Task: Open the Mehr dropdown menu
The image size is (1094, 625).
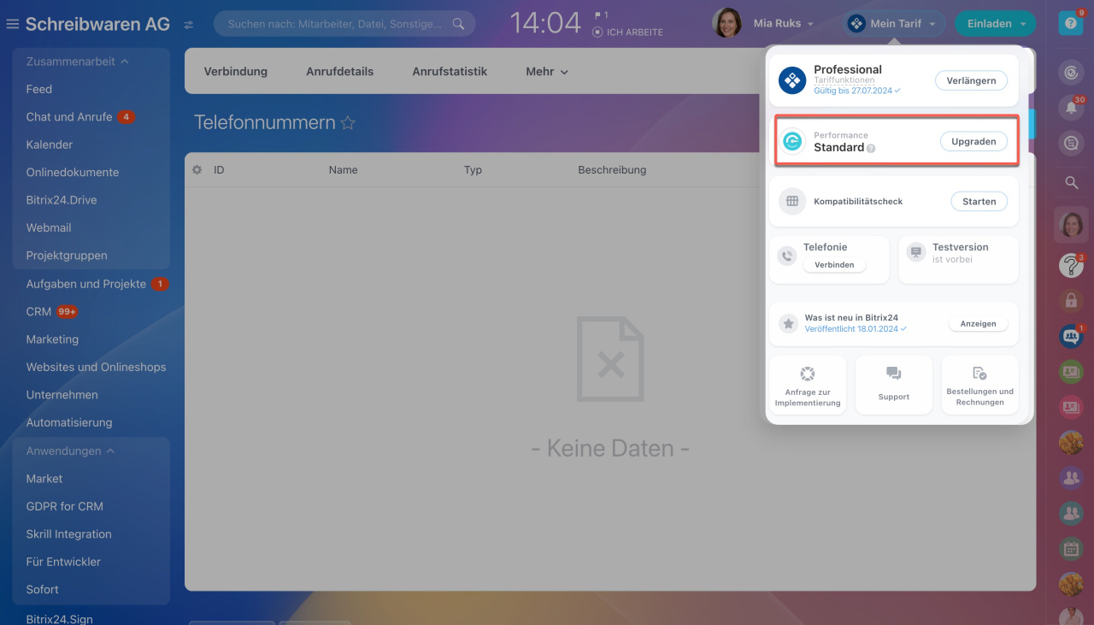Action: [x=547, y=72]
